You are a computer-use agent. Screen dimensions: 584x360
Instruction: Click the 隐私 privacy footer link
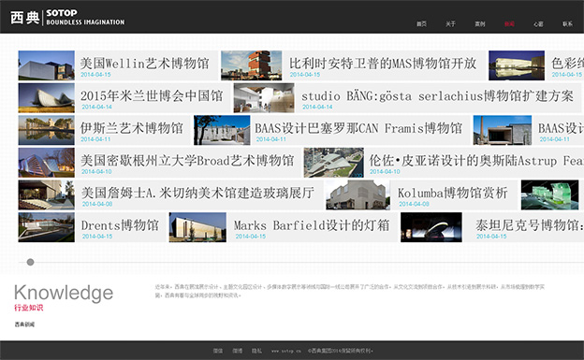[x=256, y=351]
